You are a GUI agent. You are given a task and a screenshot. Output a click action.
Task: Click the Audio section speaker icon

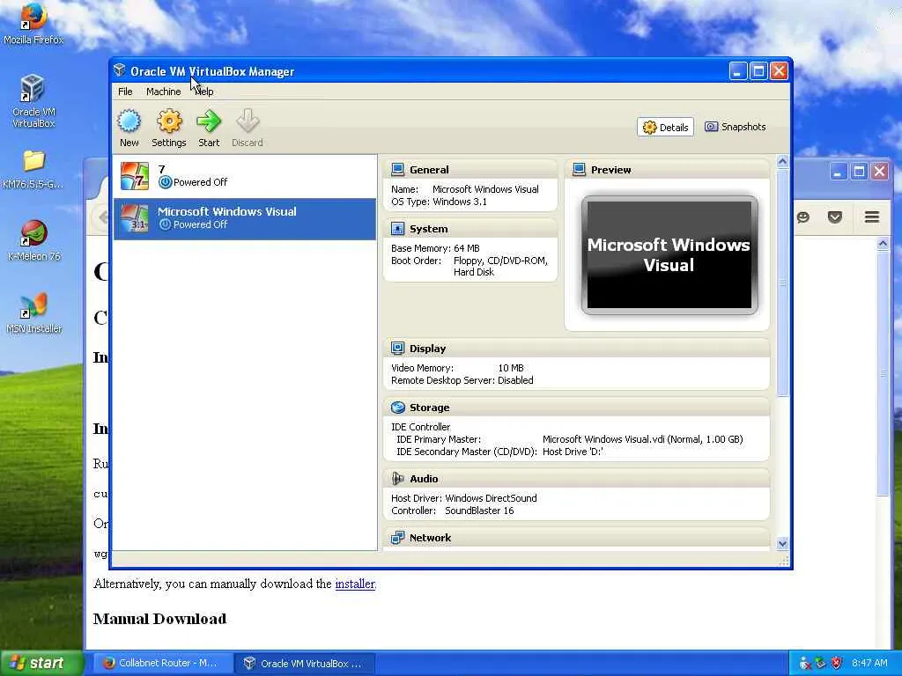tap(397, 479)
